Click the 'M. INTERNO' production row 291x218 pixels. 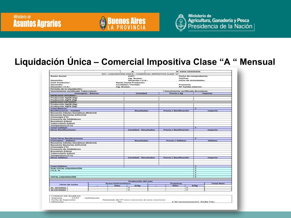point(140,188)
